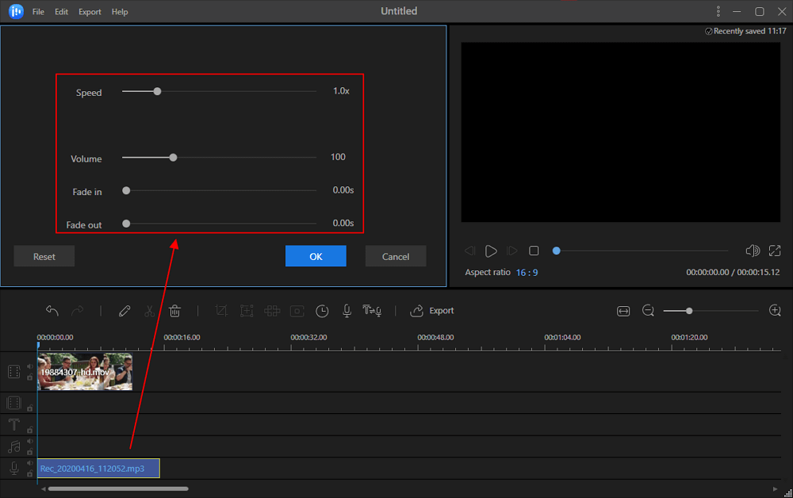Mute the music track
Screen dimensions: 793x498
(x=29, y=441)
